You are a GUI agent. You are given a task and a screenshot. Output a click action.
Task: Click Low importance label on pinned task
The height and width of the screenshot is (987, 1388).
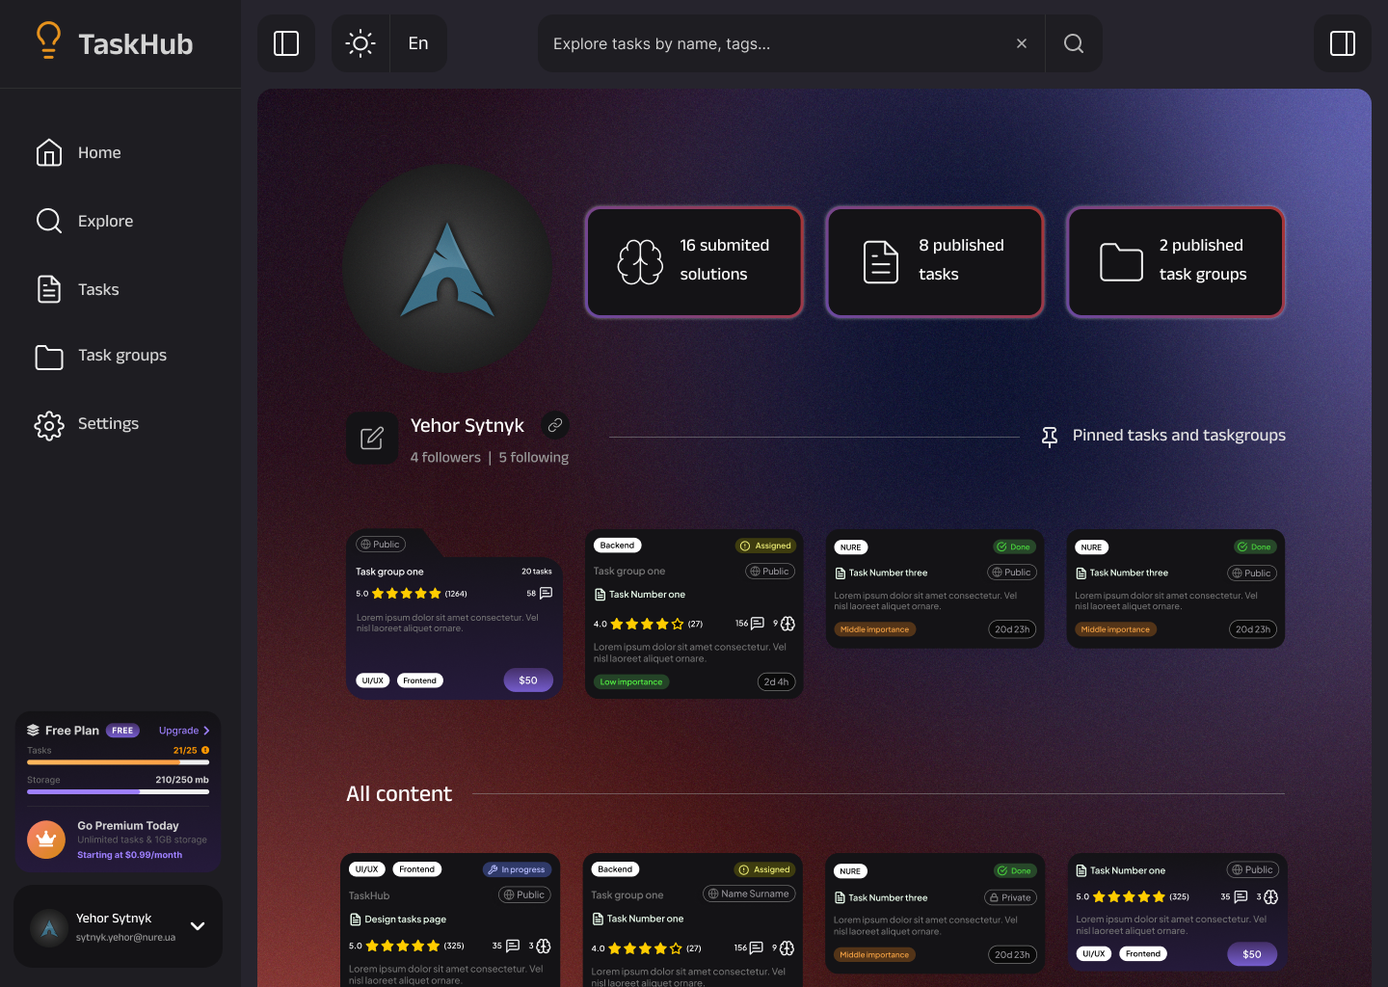[x=631, y=681]
